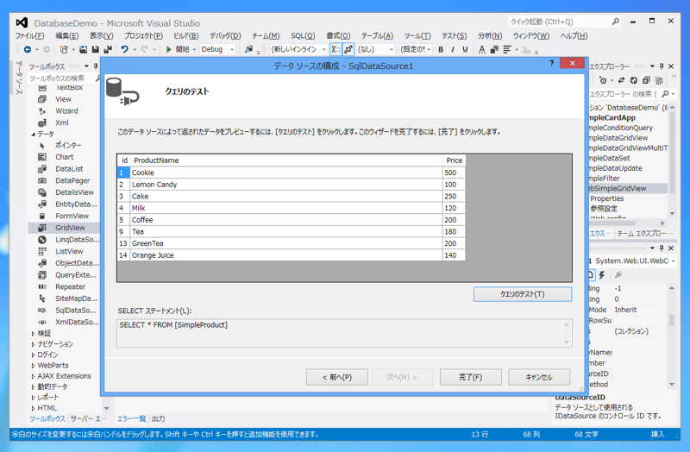
Task: Click the Orange Juice row in results
Action: coord(292,255)
